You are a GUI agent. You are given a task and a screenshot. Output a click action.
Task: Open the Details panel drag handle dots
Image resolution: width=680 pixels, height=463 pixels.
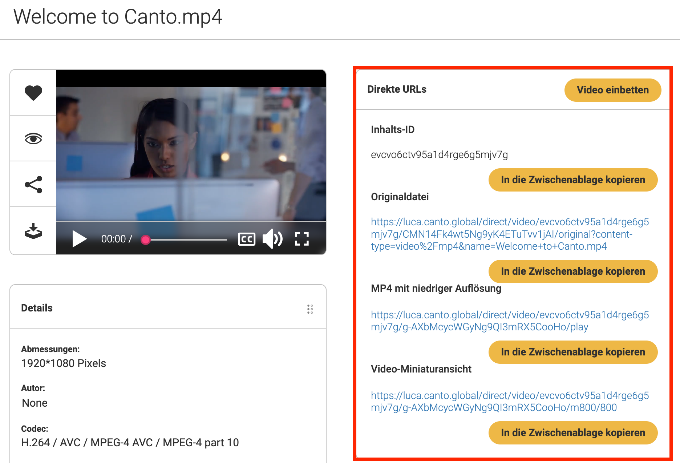tap(310, 309)
